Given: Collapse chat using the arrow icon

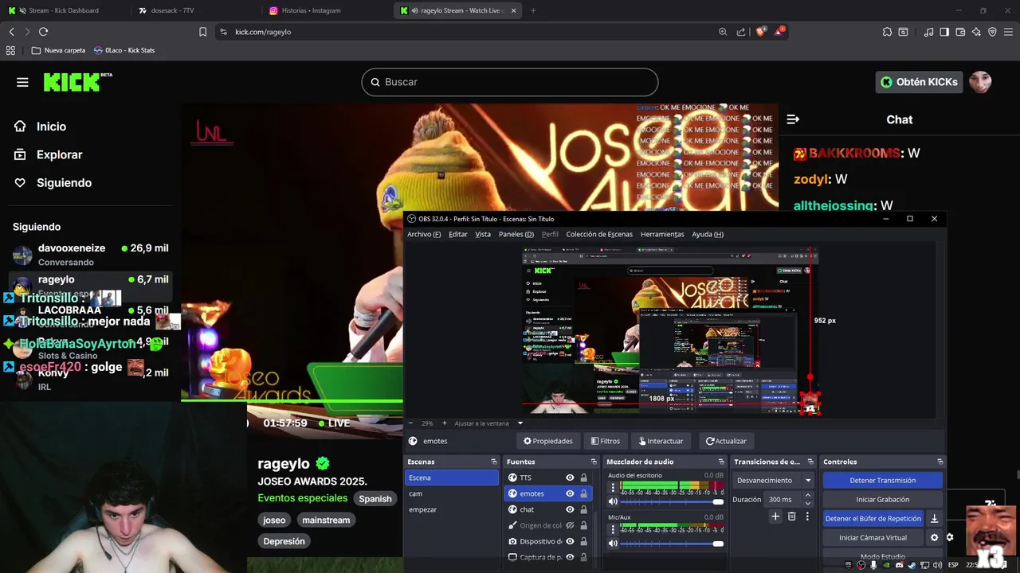Looking at the screenshot, I should (793, 119).
